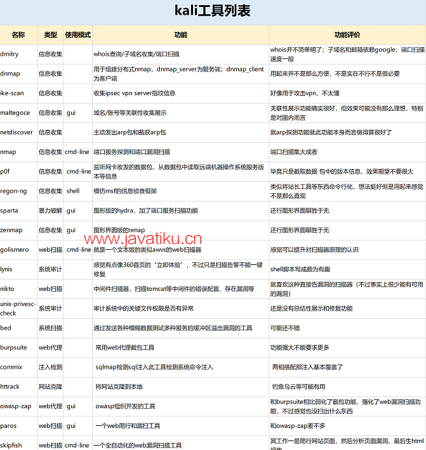426x450 pixels.
Task: Select '系统扫描' type in bed row
Action: tap(51, 328)
